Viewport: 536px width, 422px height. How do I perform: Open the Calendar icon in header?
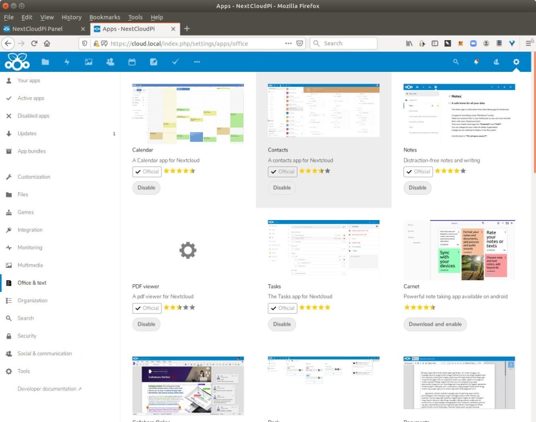coord(132,61)
